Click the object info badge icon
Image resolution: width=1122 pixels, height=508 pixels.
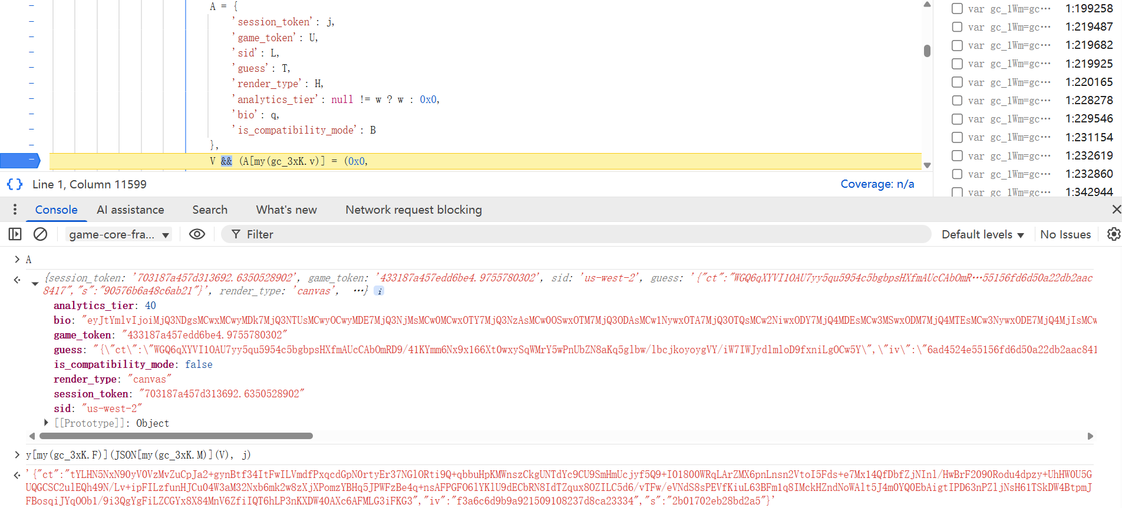coord(379,291)
